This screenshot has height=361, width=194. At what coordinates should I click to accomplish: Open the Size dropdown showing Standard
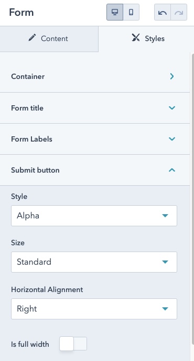94,262
